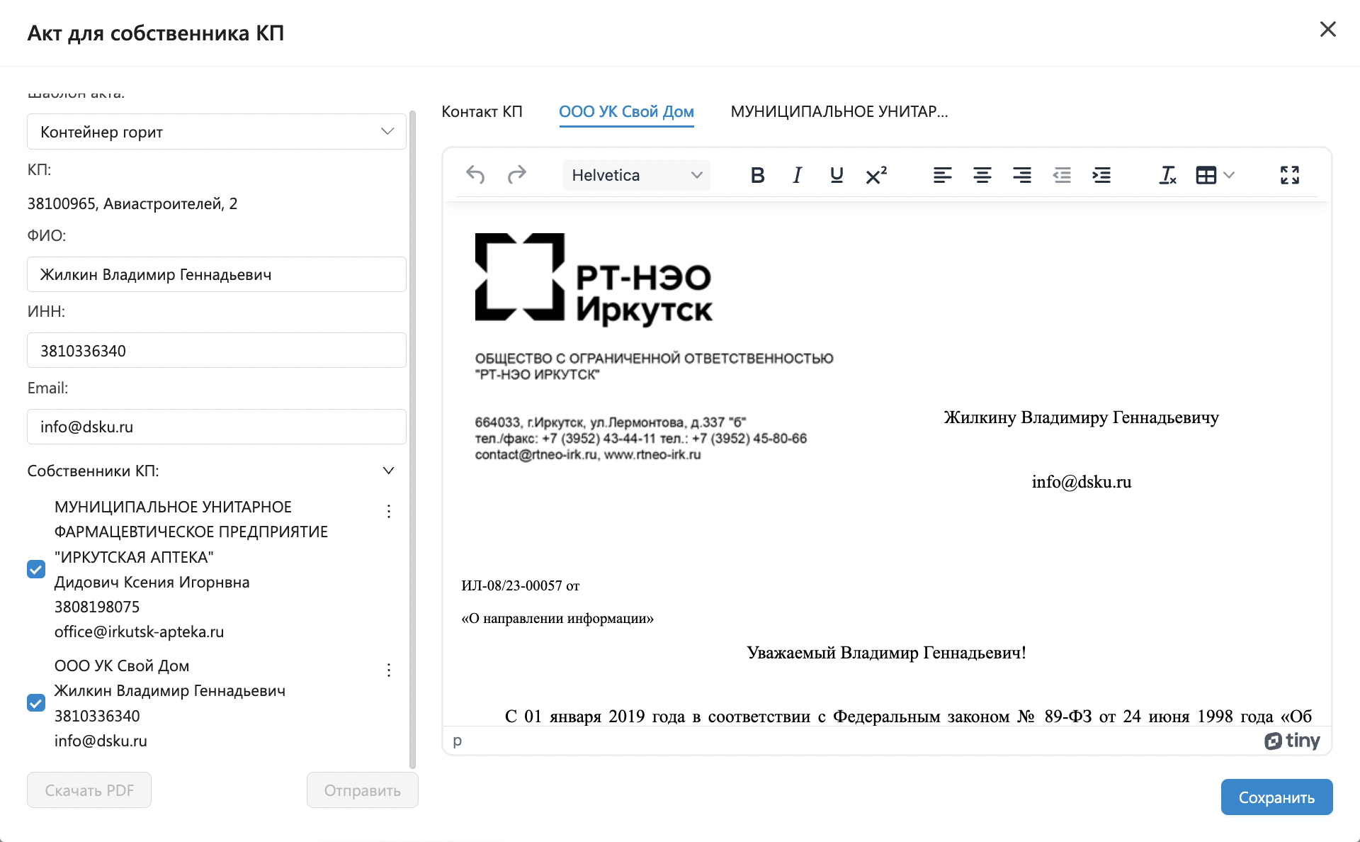Clear text formatting

(1167, 175)
